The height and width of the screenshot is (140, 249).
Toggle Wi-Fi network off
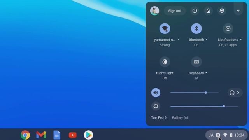165,28
